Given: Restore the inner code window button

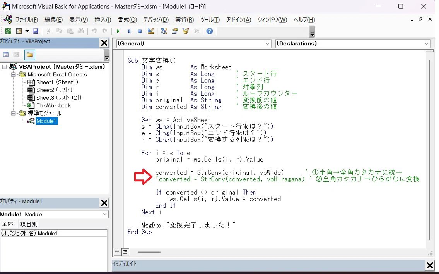Looking at the screenshot, I should coord(420,19).
